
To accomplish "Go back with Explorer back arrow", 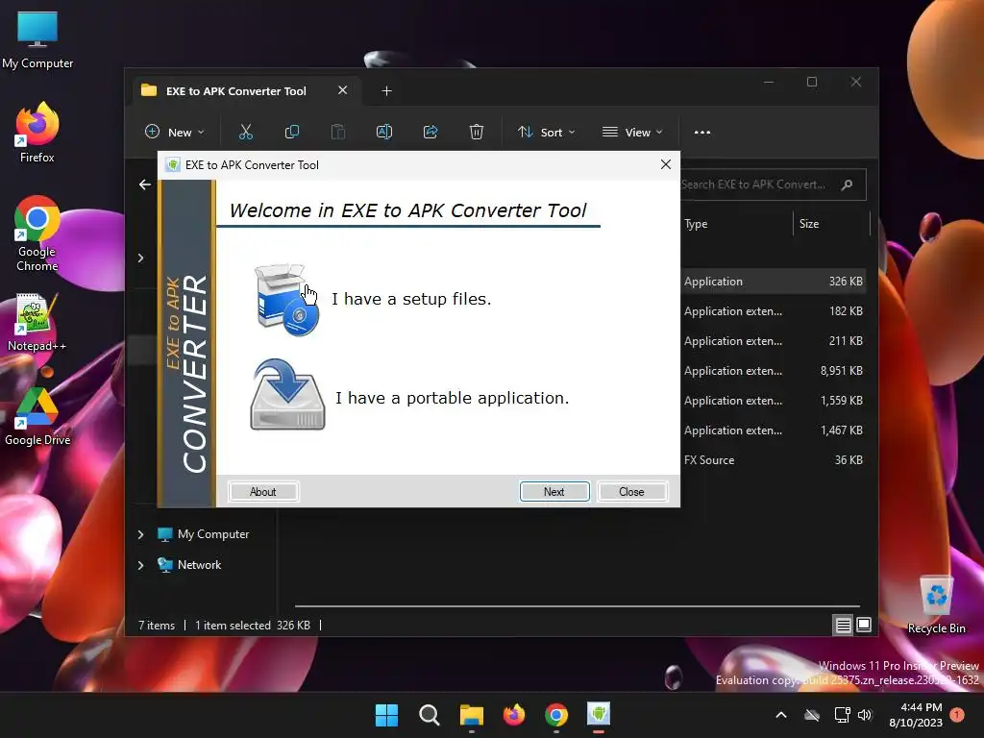I will tap(145, 184).
